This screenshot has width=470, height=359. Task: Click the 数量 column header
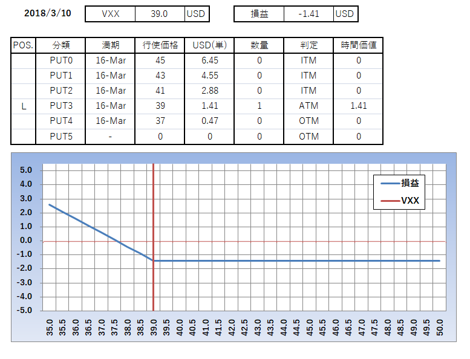(x=259, y=45)
